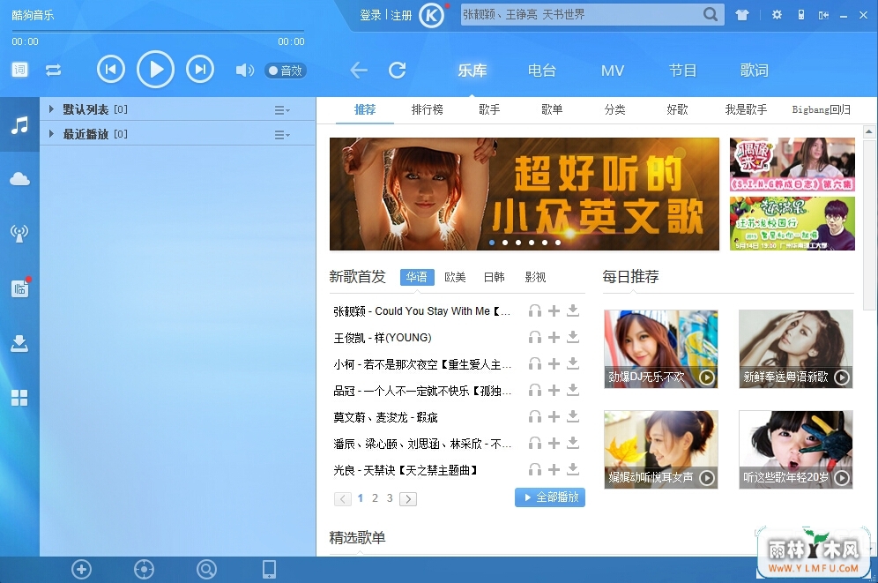This screenshot has height=583, width=878.
Task: Select the 欧美 new songs filter
Action: 455,277
